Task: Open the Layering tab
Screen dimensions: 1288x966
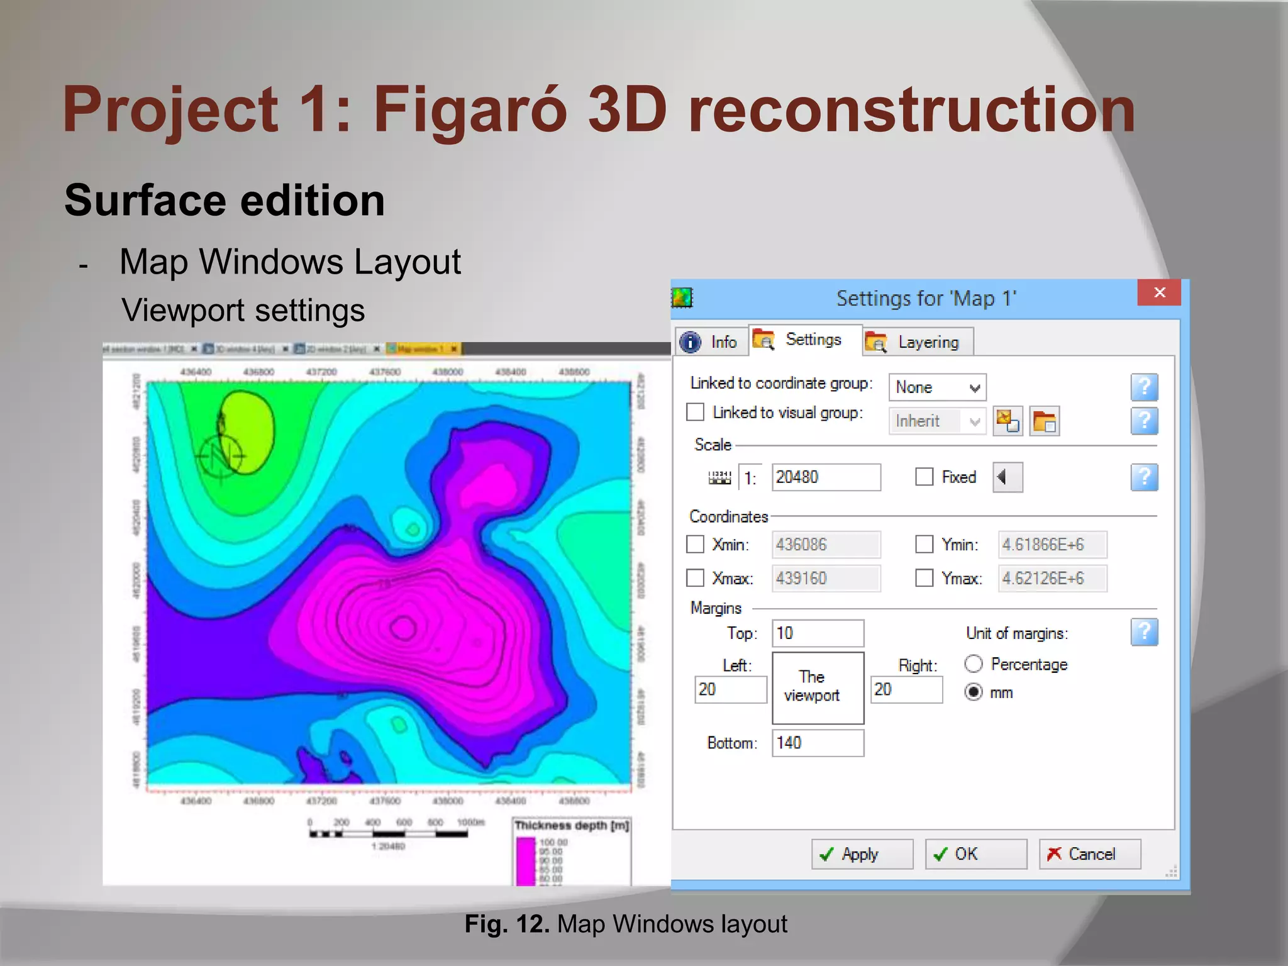Action: tap(918, 342)
